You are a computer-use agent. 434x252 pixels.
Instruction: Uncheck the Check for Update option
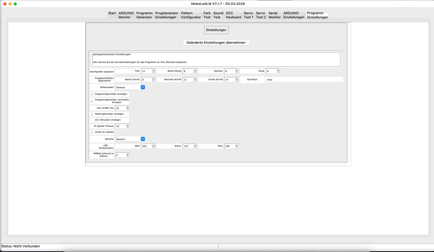(x=92, y=132)
